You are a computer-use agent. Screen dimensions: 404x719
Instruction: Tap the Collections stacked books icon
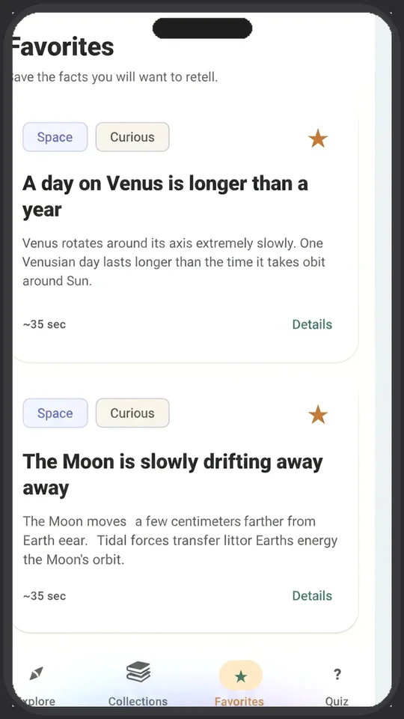[138, 673]
